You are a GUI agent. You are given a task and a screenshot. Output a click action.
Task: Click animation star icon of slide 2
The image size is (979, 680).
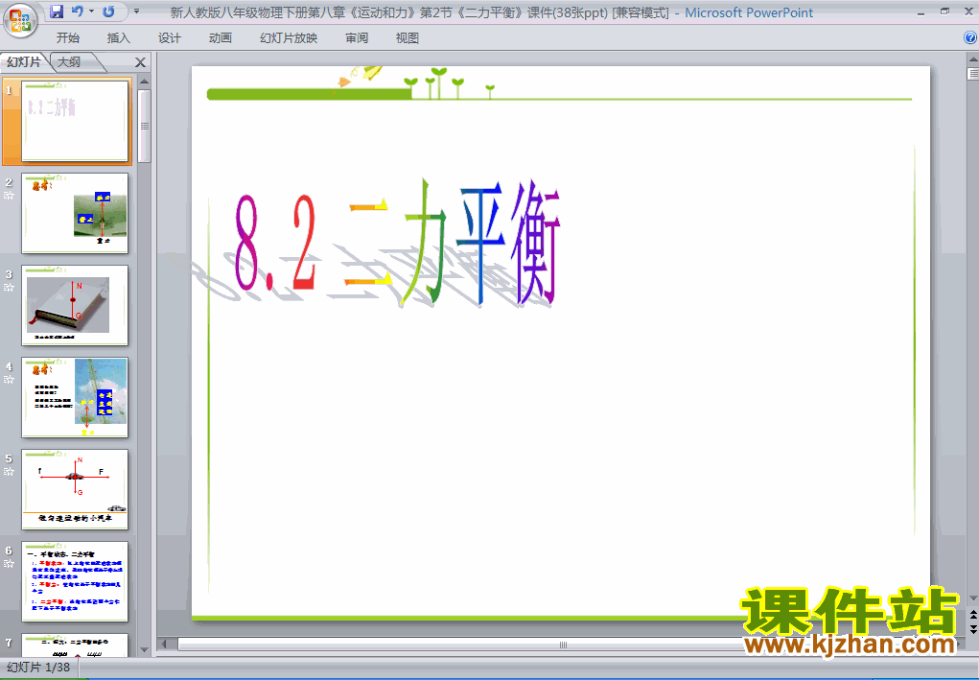pyautogui.click(x=9, y=196)
